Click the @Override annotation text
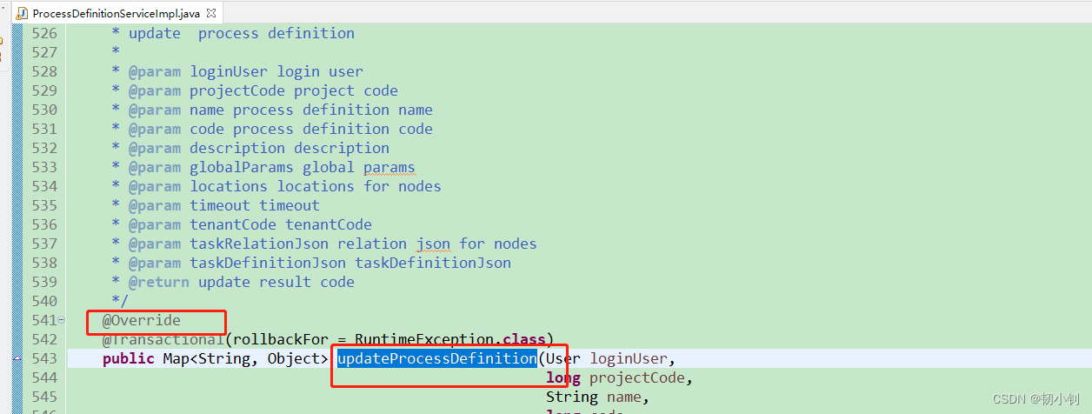The image size is (1092, 414). tap(142, 320)
